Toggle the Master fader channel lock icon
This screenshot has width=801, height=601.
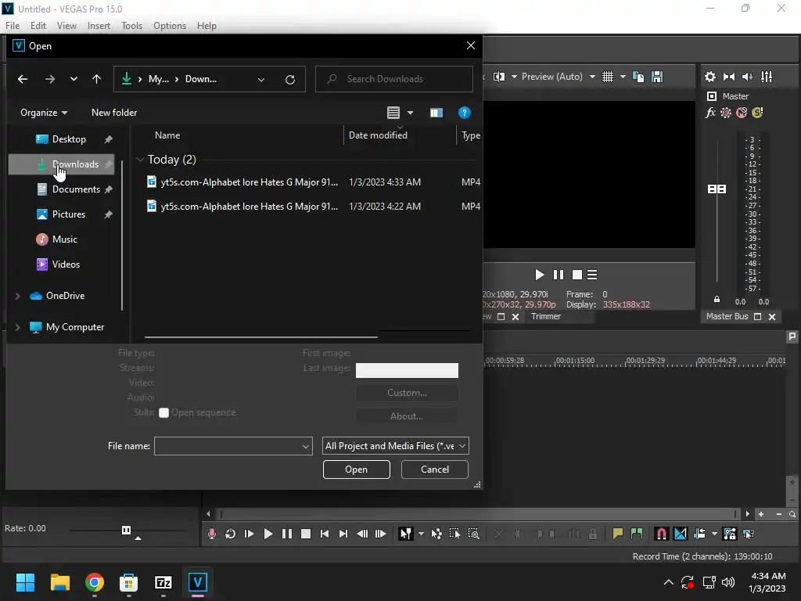(717, 300)
